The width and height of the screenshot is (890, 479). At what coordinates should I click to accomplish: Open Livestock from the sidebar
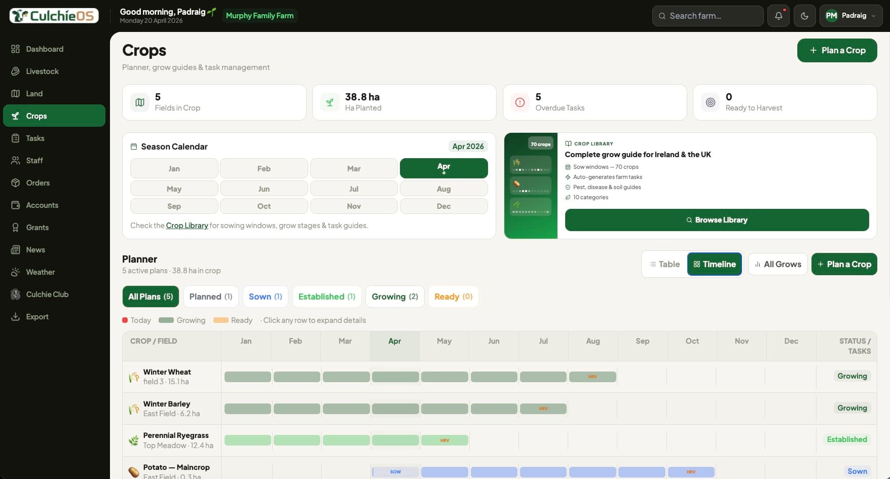coord(42,71)
